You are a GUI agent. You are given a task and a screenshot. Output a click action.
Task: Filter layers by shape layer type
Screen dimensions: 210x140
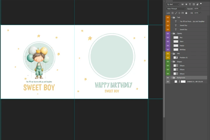point(194,4)
